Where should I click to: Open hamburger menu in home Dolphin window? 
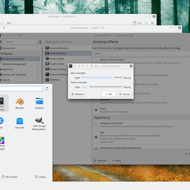coord(152,23)
